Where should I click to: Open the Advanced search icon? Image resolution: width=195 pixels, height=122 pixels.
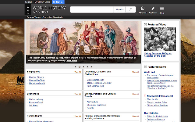coord(142,9)
